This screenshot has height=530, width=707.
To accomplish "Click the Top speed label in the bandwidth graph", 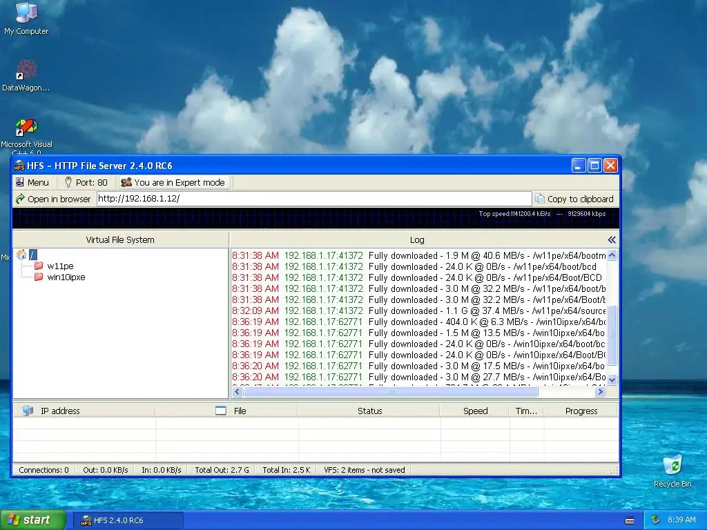I will click(x=514, y=214).
